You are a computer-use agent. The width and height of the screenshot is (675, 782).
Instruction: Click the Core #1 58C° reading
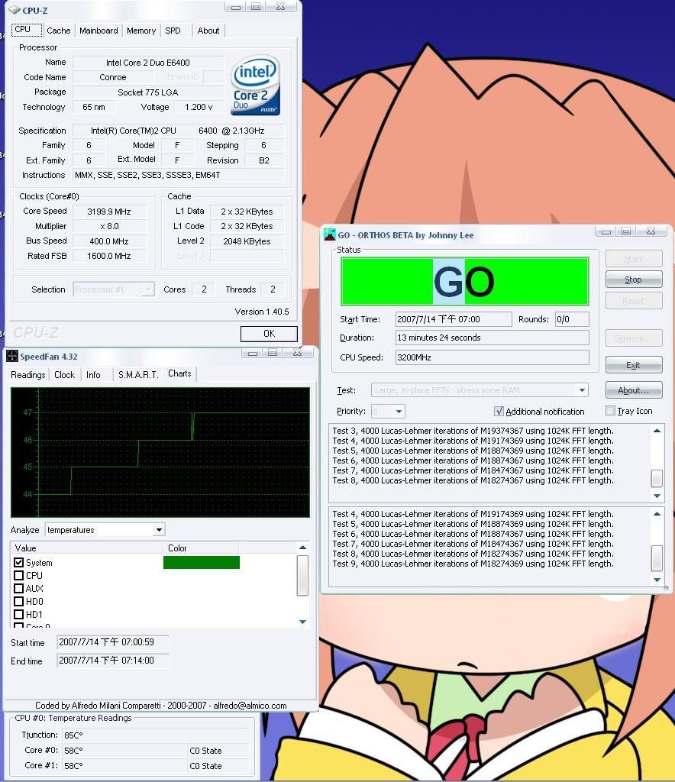[124, 765]
